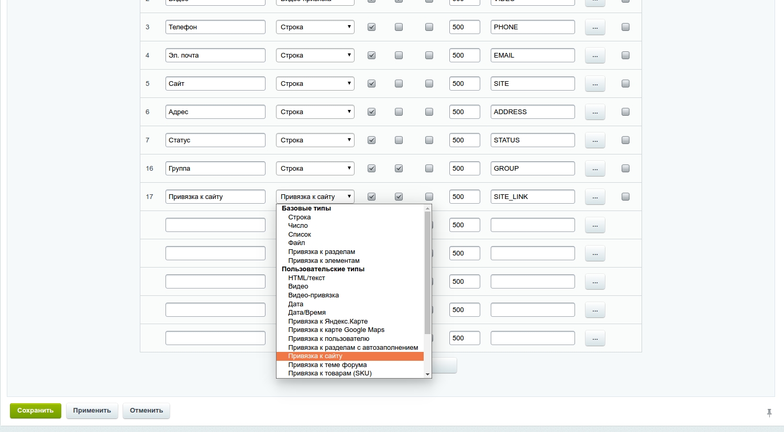Choose HTML/текст from type list
The image size is (784, 432).
pos(306,278)
